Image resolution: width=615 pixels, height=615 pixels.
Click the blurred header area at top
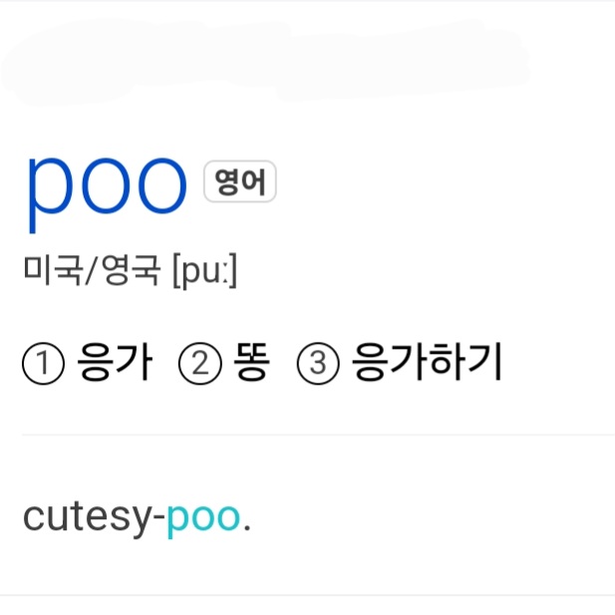264,60
